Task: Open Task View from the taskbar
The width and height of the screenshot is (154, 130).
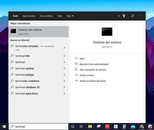Action: [81, 127]
